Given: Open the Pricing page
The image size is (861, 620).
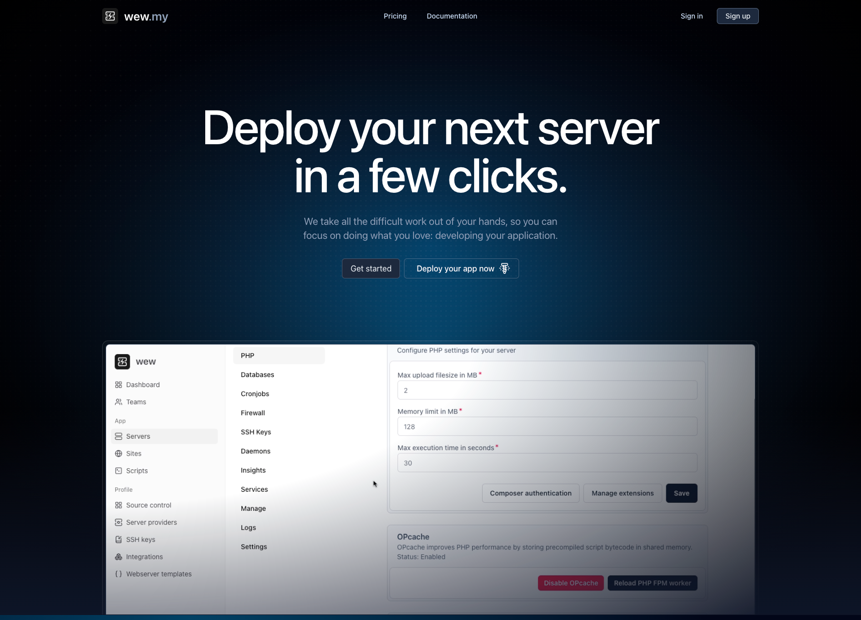Looking at the screenshot, I should [x=395, y=16].
